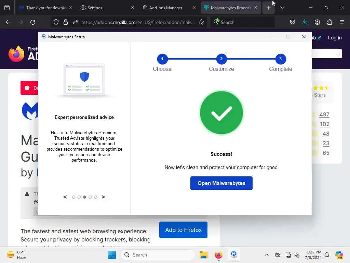Click the crossed-out cloud tray icon
Viewport: 350px width, 263px height.
point(277,255)
